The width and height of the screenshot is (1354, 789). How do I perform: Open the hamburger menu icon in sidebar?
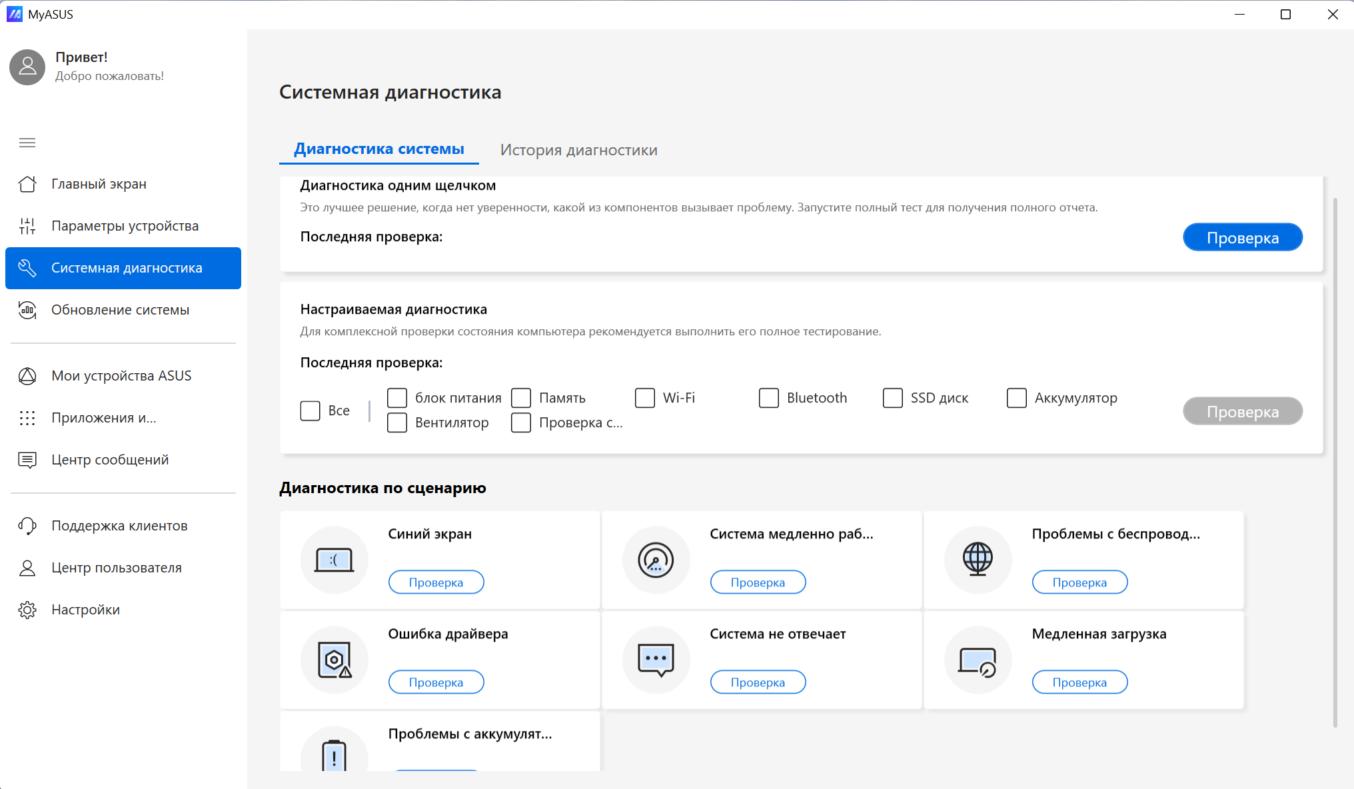click(x=27, y=143)
